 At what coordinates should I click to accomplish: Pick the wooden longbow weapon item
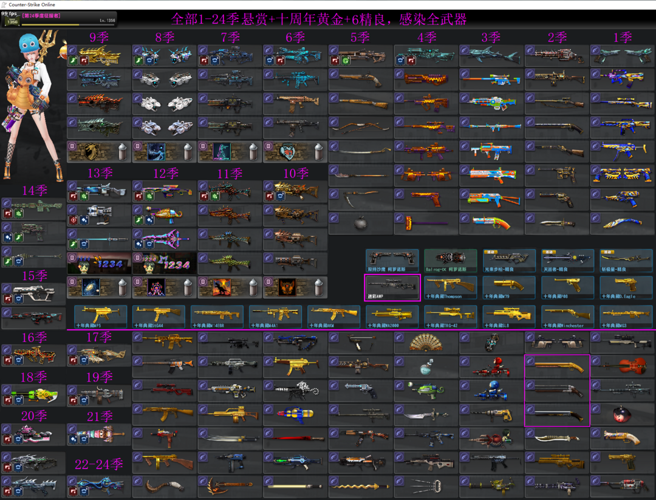click(x=361, y=127)
